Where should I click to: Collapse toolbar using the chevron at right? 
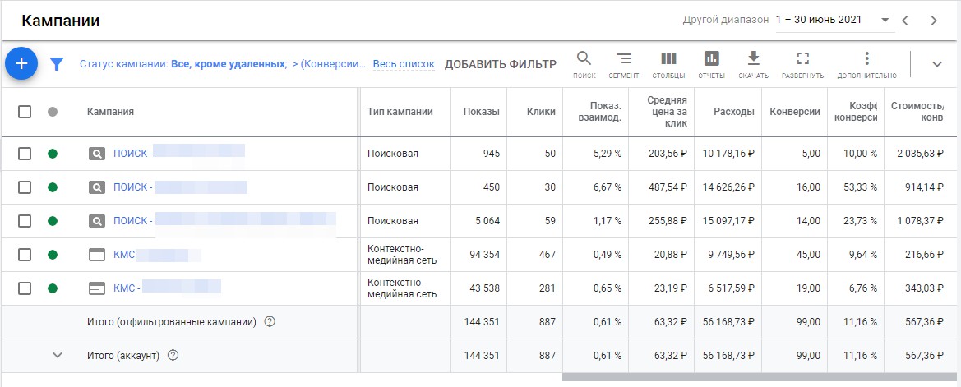(936, 64)
